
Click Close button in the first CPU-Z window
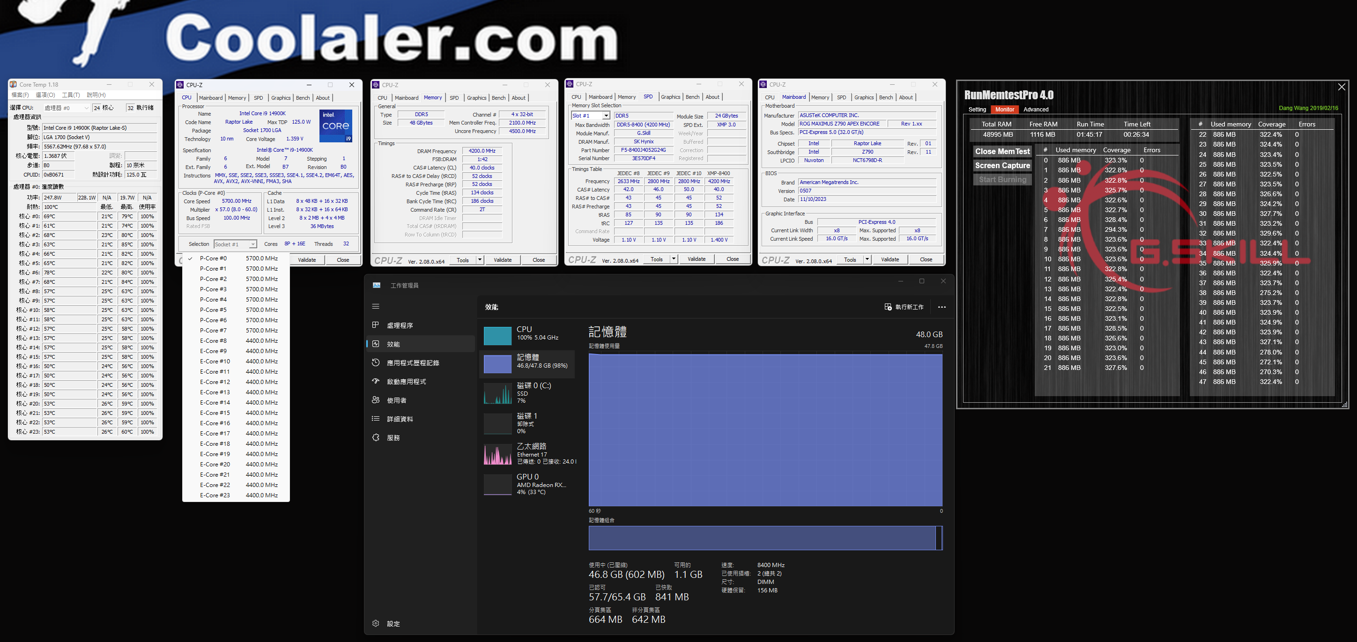point(343,260)
